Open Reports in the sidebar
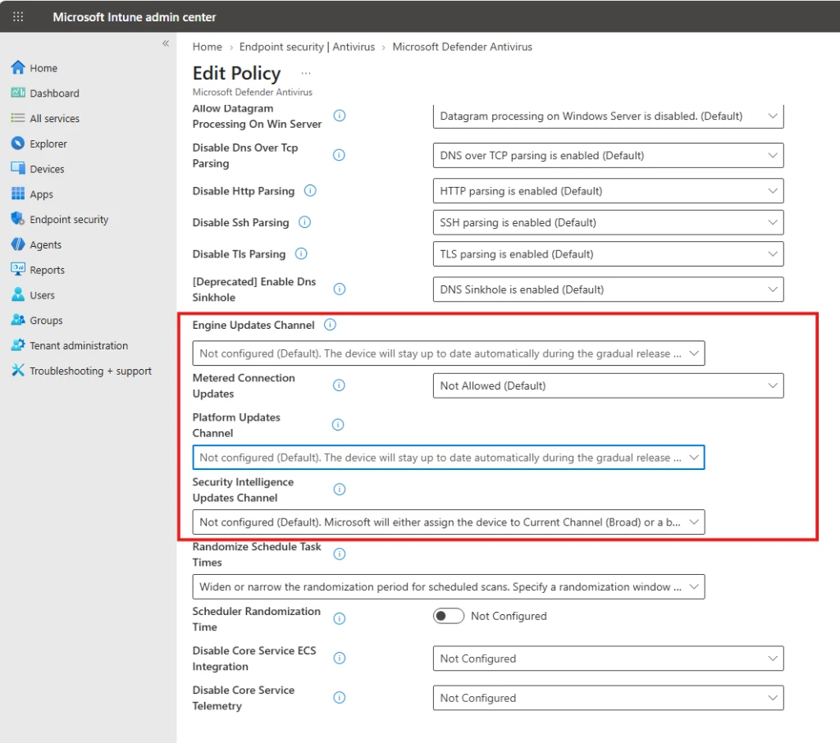Screen dimensions: 840x743 tap(47, 270)
